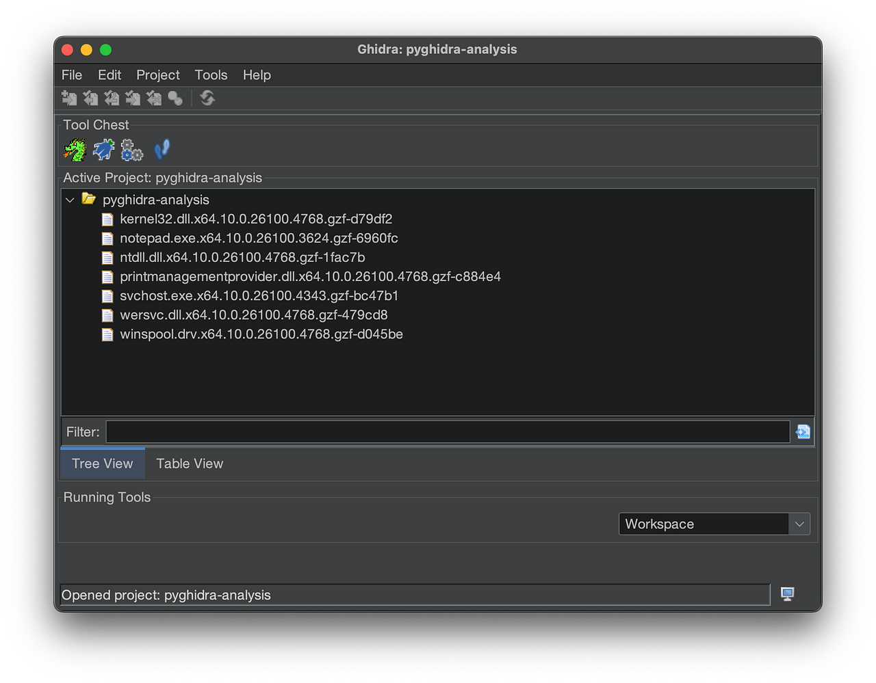Select printmanagementprovider.dll file in the tree
The width and height of the screenshot is (876, 683).
click(x=310, y=277)
